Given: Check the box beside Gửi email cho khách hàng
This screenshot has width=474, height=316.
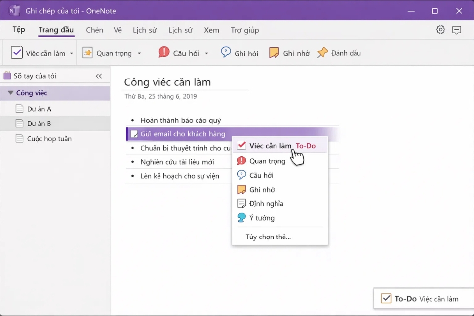Looking at the screenshot, I should coord(134,133).
